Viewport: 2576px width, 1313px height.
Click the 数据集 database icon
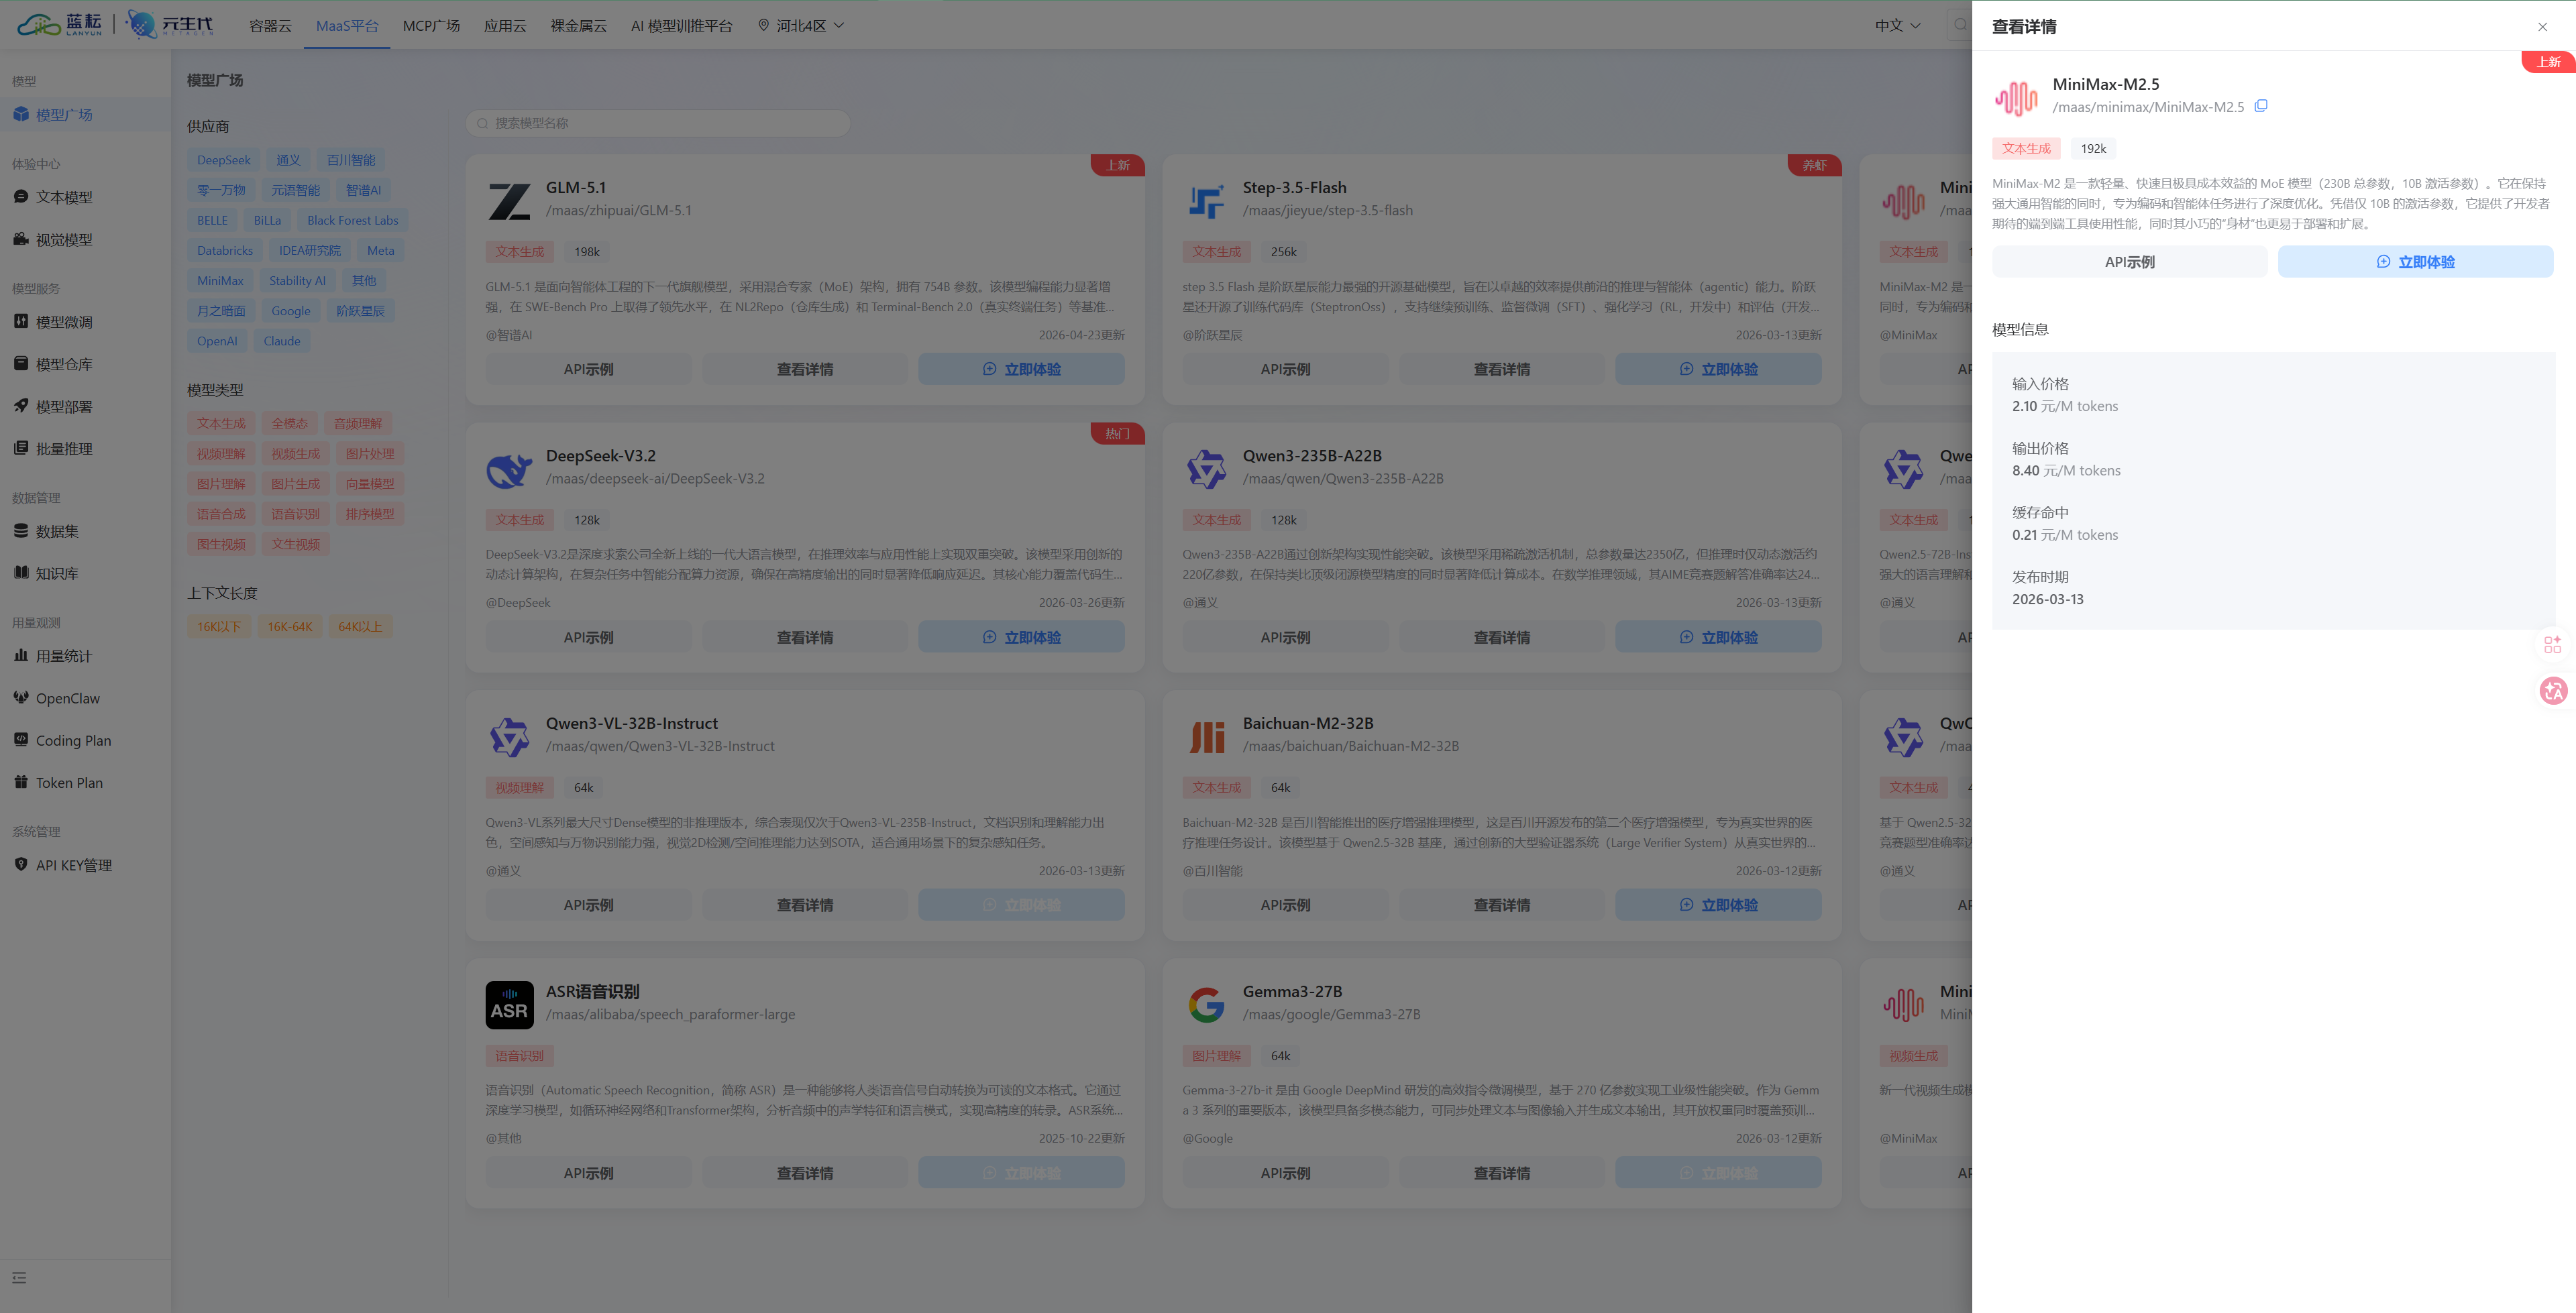[21, 531]
